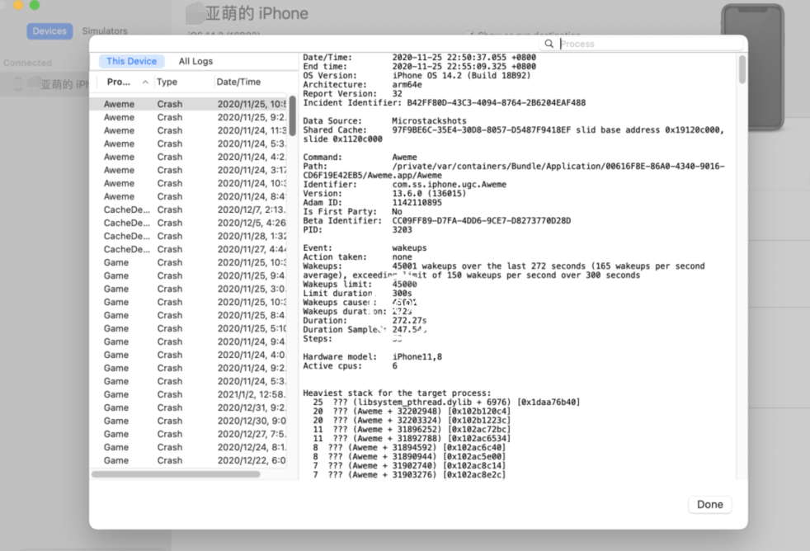Viewport: 810px width, 551px height.
Task: Toggle Process column sort arrow
Action: tap(145, 82)
